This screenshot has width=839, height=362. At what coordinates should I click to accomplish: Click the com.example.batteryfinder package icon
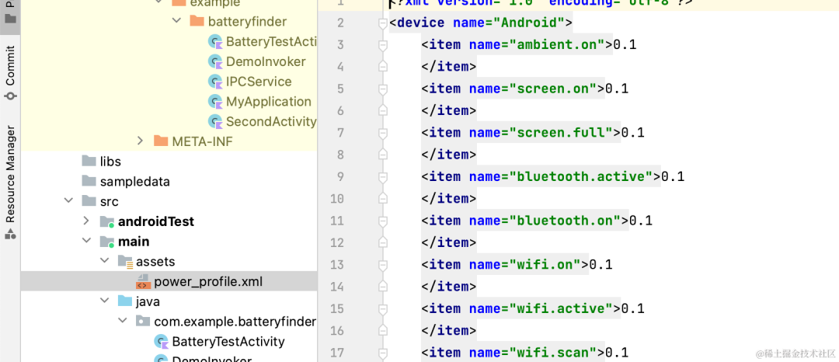(143, 321)
